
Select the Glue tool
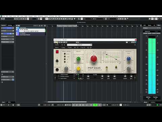[57, 19]
